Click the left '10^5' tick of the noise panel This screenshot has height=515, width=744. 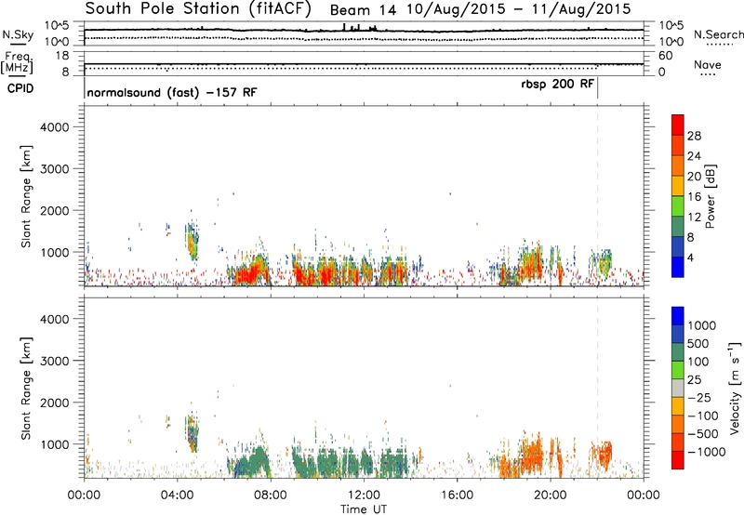(58, 25)
